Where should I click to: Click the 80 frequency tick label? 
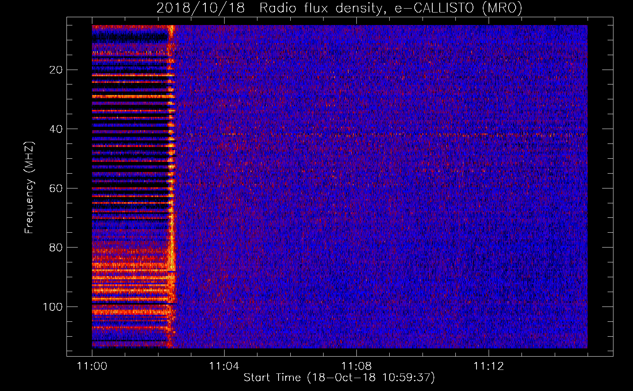click(x=56, y=248)
